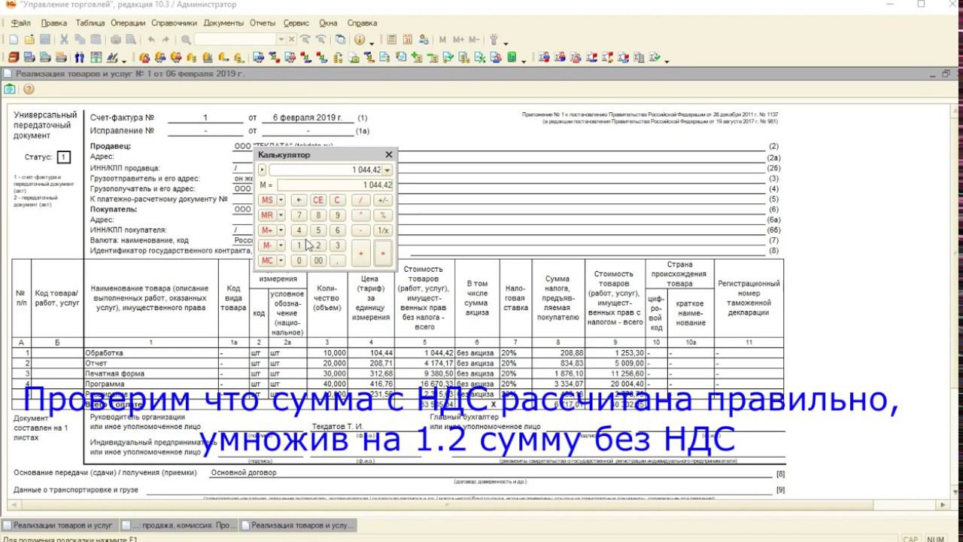Click the Save diskette toolbar icon
Screen dimensions: 963x542
point(45,39)
